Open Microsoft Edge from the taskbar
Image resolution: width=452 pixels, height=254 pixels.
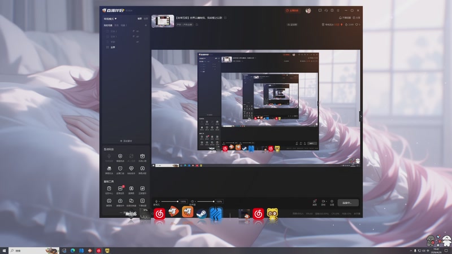[x=73, y=251]
